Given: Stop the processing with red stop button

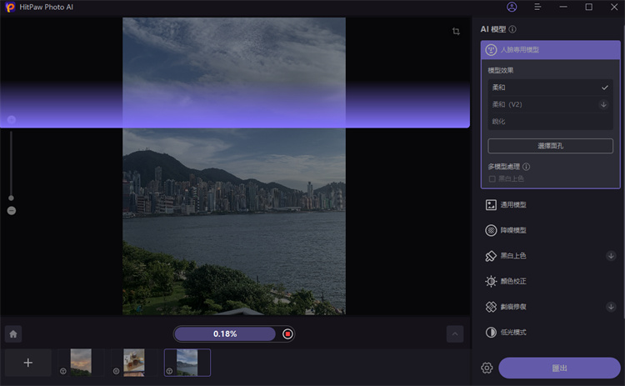Looking at the screenshot, I should point(287,333).
